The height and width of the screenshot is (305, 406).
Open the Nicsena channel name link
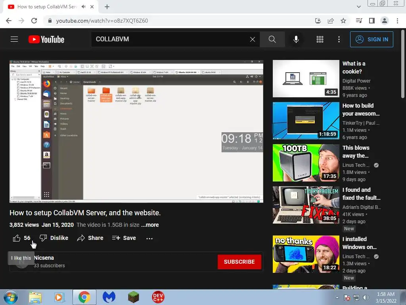pyautogui.click(x=44, y=258)
